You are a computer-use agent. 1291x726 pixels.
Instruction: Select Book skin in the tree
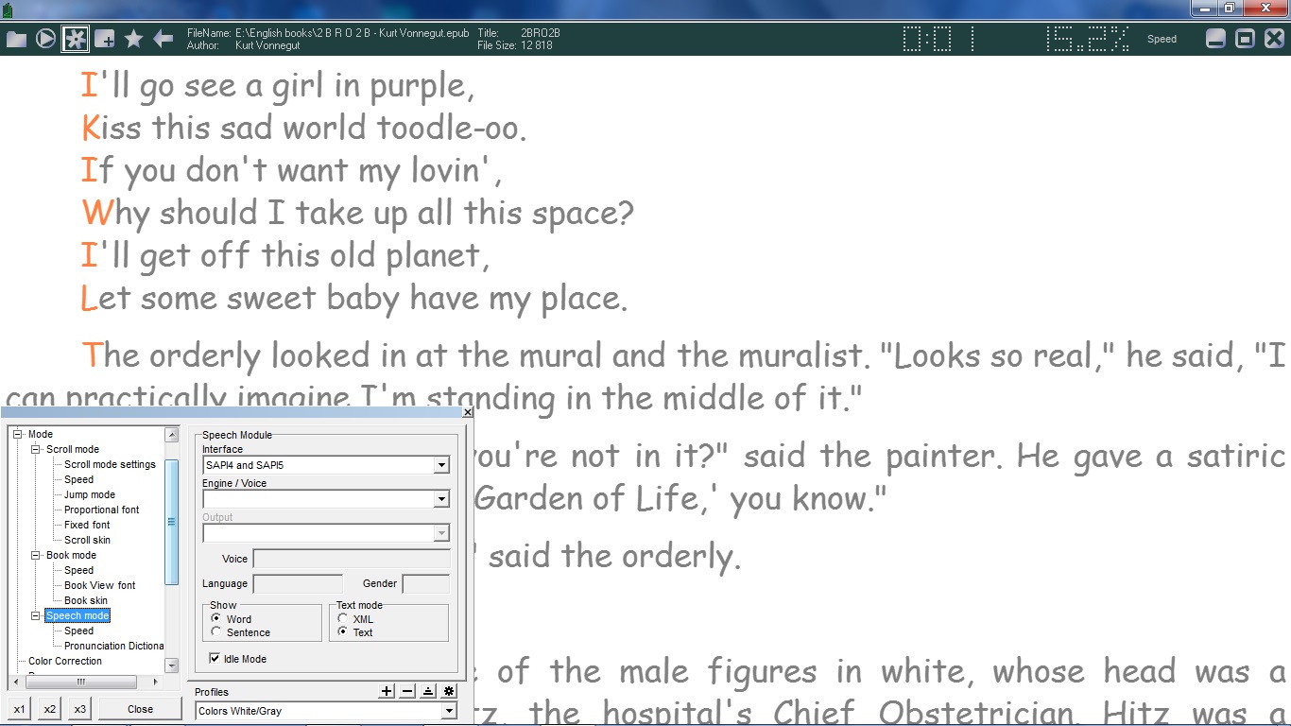[86, 600]
